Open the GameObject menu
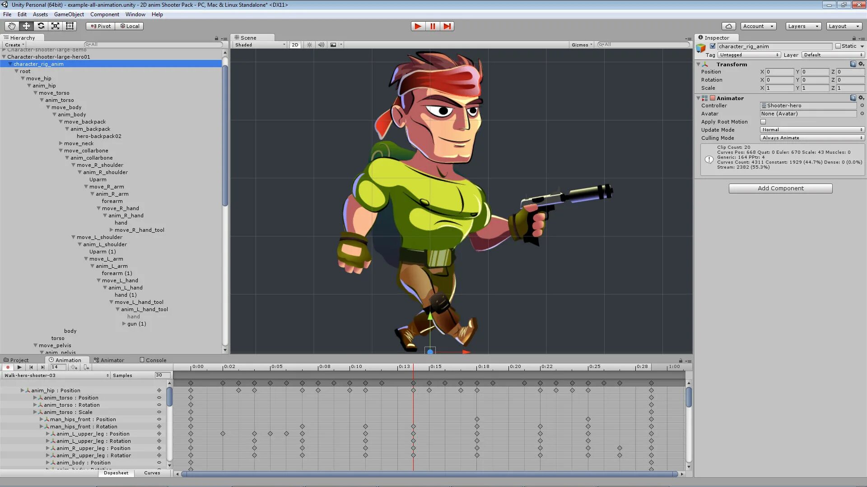Viewport: 867px width, 487px height. click(x=69, y=14)
